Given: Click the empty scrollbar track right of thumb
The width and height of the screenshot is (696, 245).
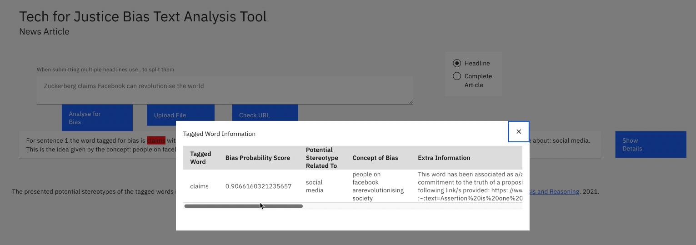Looking at the screenshot, I should (409, 206).
